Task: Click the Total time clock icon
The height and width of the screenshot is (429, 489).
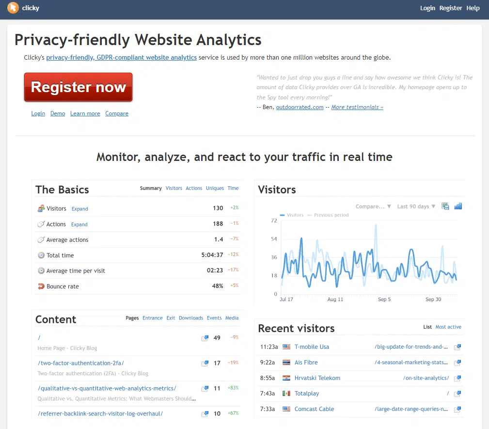Action: [x=41, y=255]
